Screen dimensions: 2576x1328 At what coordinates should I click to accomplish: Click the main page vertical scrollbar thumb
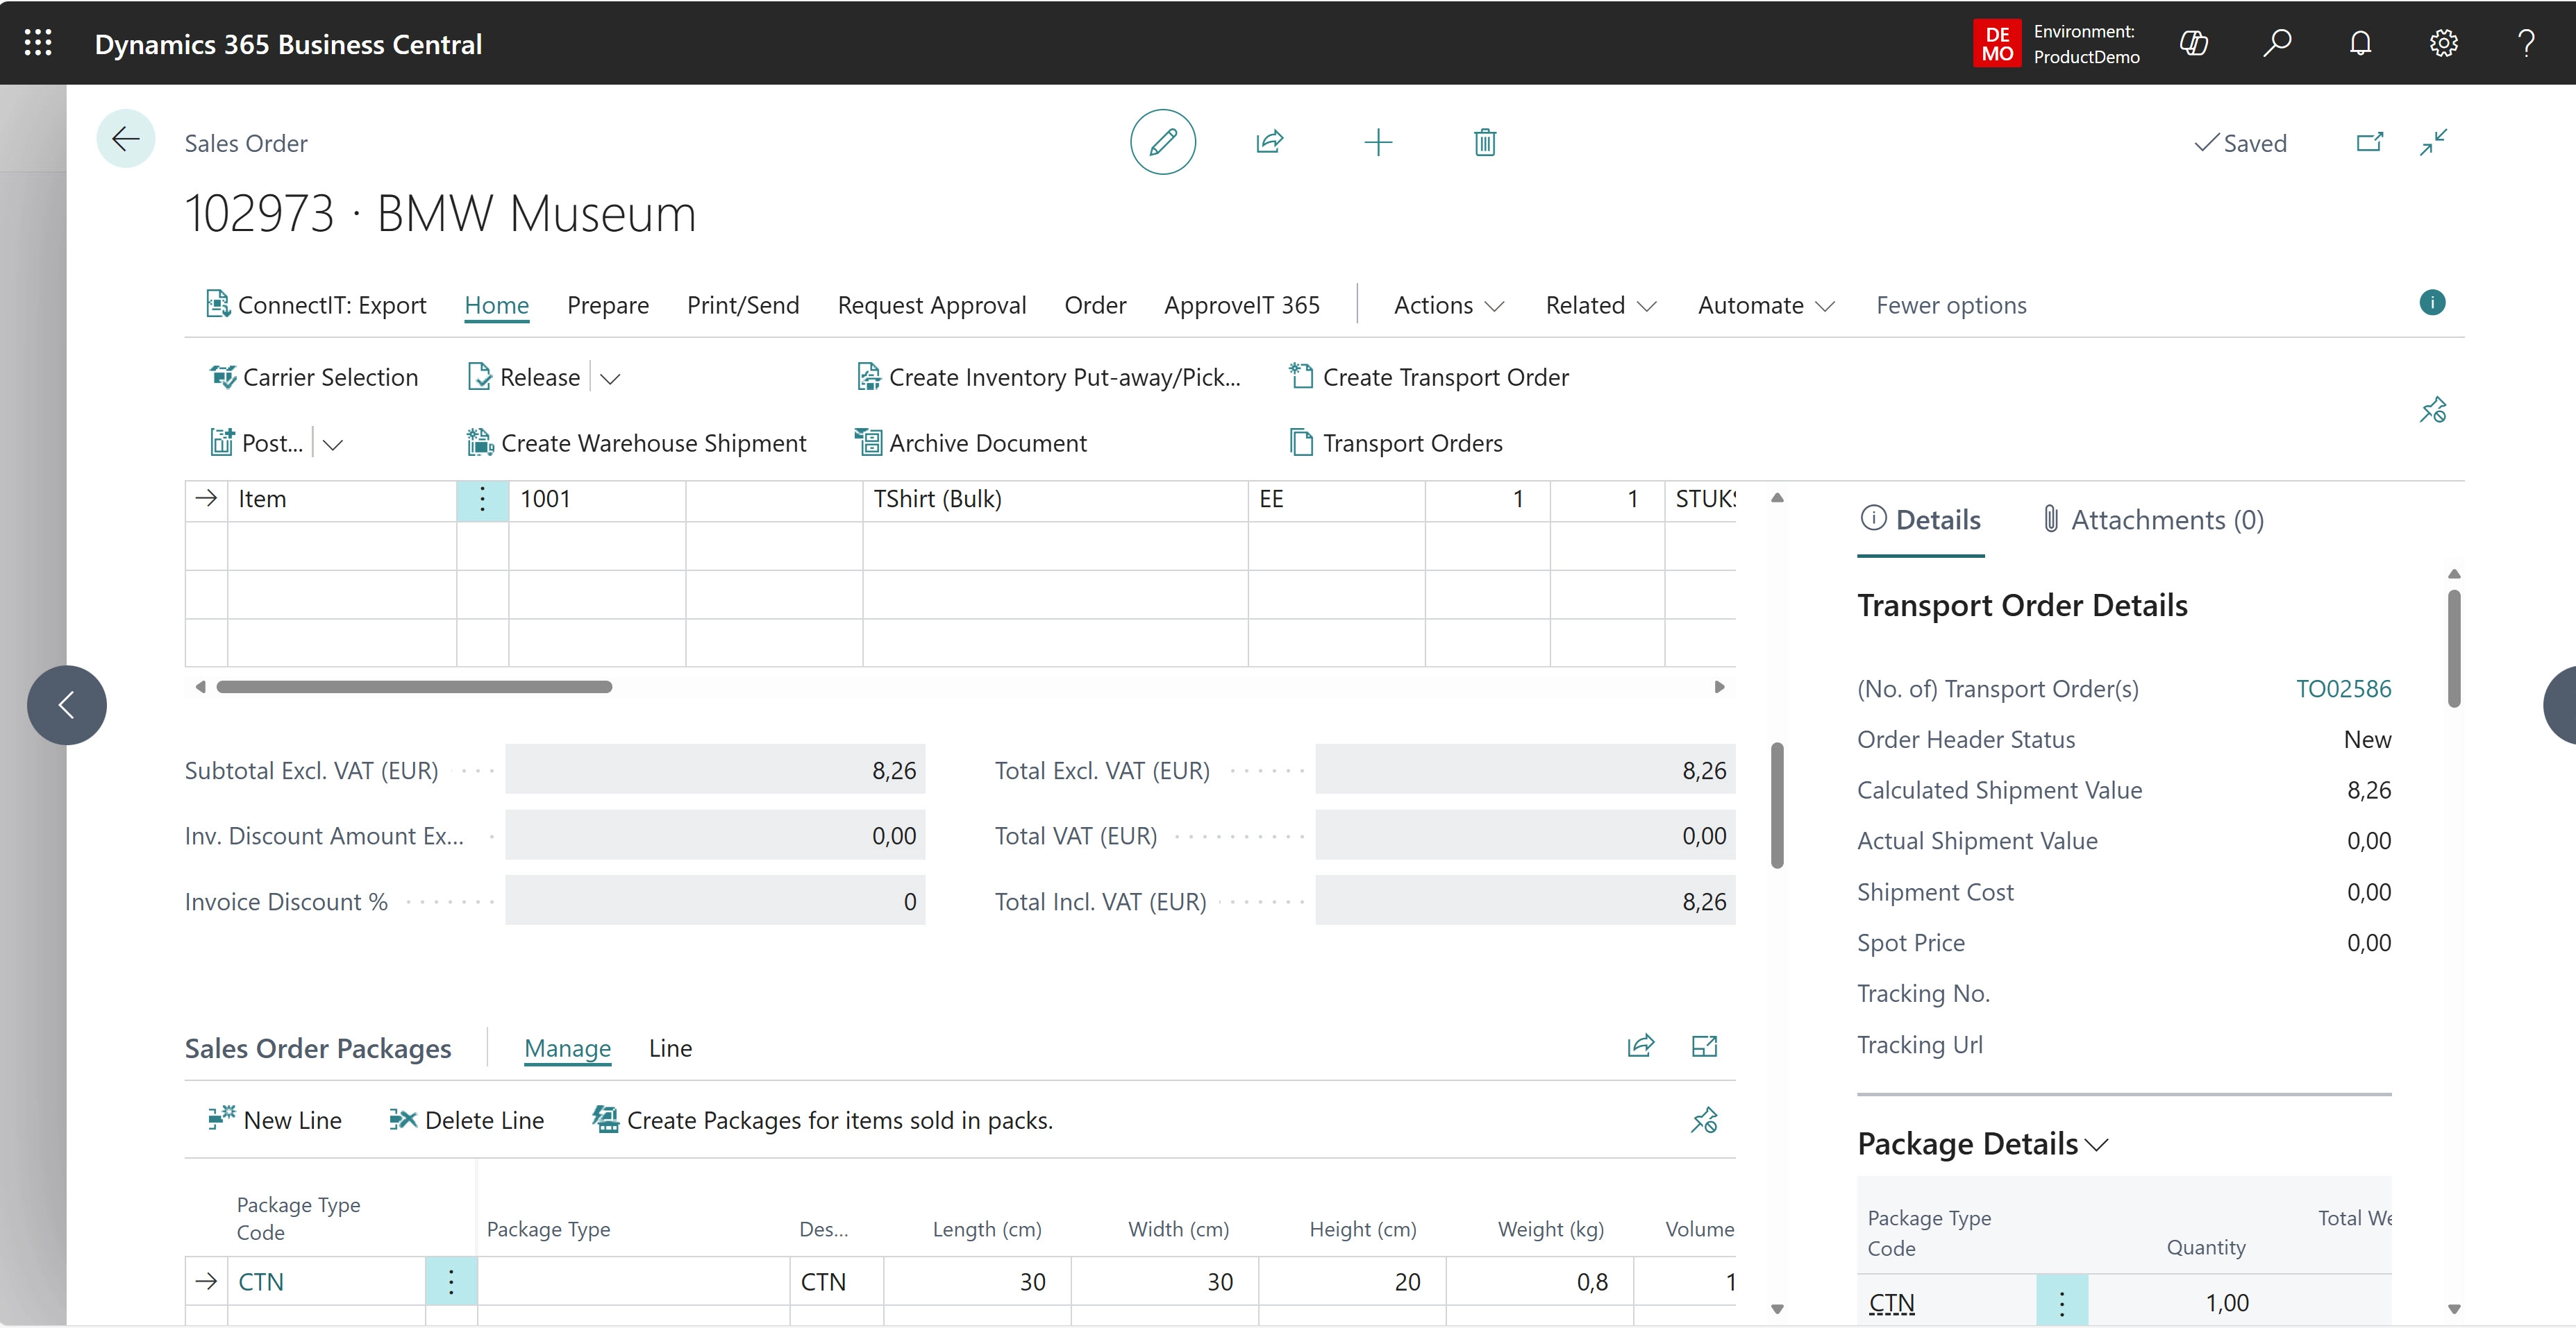click(1777, 804)
